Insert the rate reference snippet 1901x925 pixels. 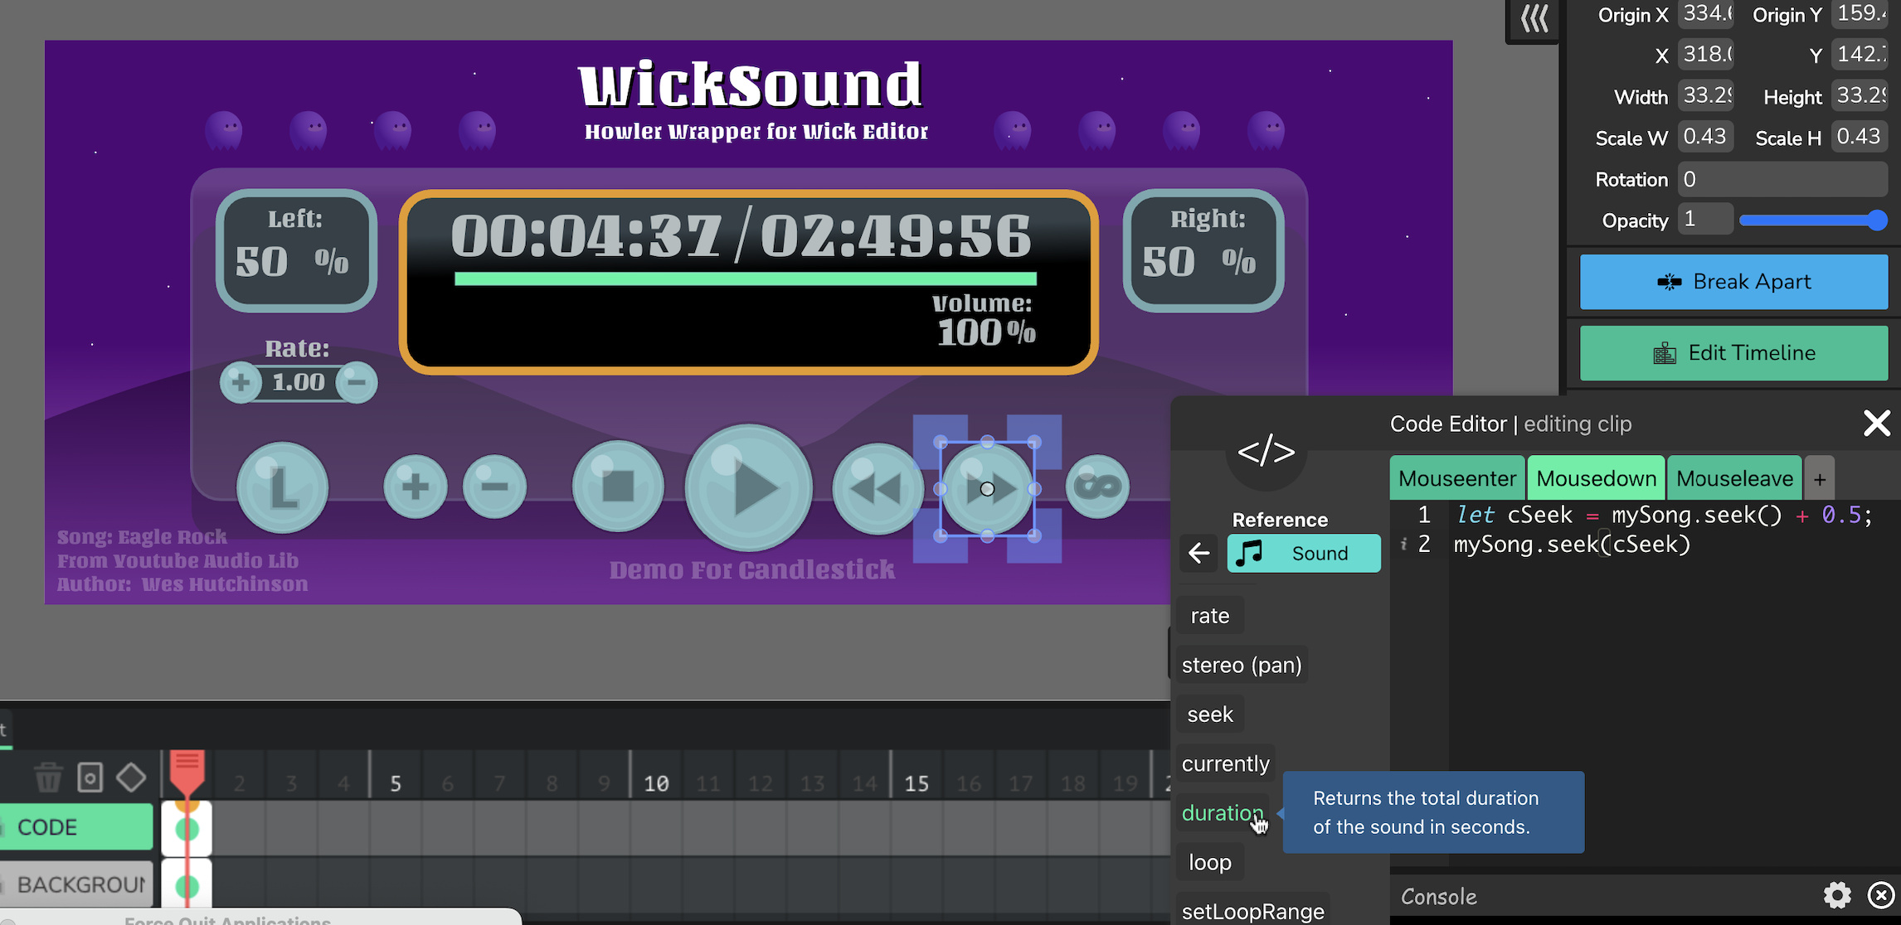coord(1210,616)
